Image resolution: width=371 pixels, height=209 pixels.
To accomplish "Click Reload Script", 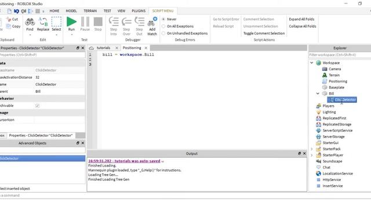I will coord(223,26).
